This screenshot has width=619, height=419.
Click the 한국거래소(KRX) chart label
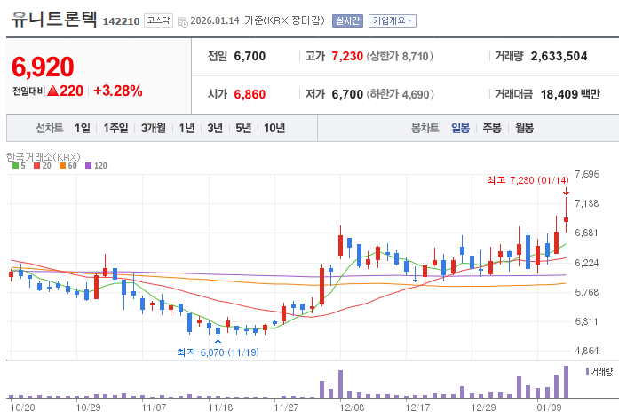pos(43,156)
